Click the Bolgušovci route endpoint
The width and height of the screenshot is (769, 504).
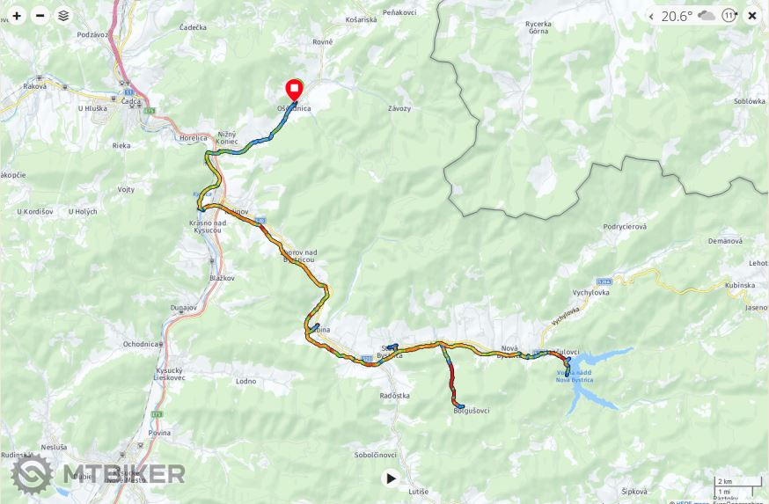click(x=459, y=406)
